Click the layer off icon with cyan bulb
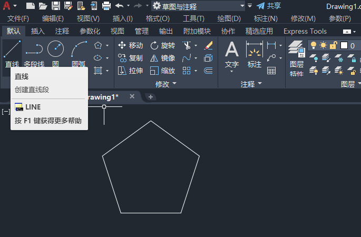This screenshot has height=237, width=361. tap(314, 58)
